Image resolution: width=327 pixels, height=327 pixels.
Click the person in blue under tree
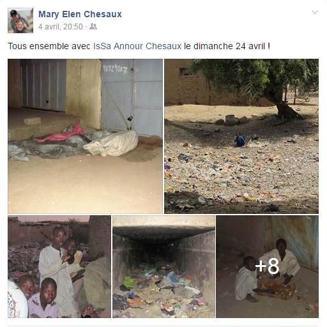240,140
